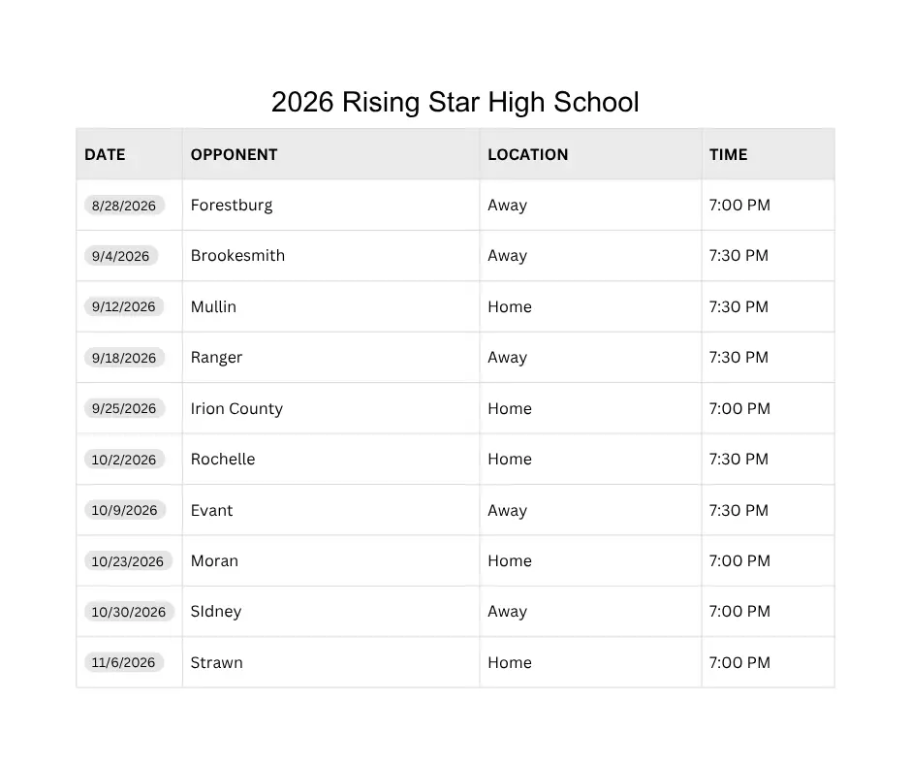Select the 7:30 PM time for Ranger

click(738, 357)
